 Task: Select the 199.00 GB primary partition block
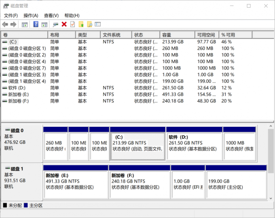tap(236, 182)
